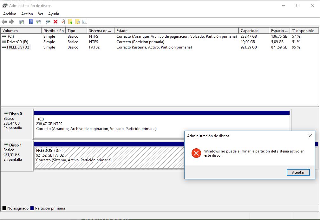Viewport: 320px width, 220px height.
Task: Open the Archivo menu
Action: (x=10, y=14)
